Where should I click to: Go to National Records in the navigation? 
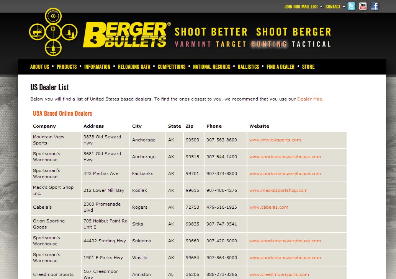[212, 67]
